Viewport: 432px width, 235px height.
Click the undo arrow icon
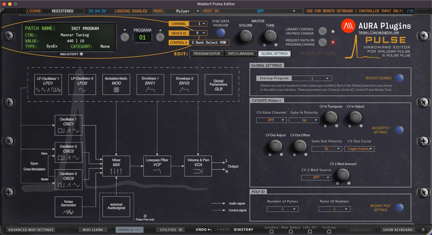pyautogui.click(x=209, y=230)
